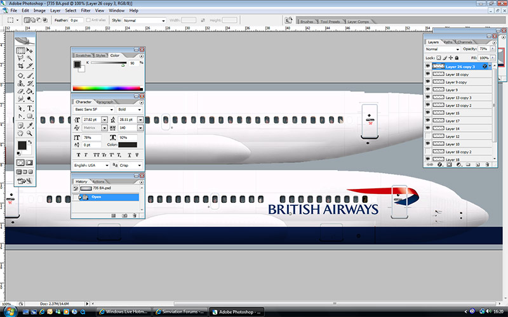Show the hidden Layer 12
Image resolution: width=508 pixels, height=317 pixels.
coord(428,136)
